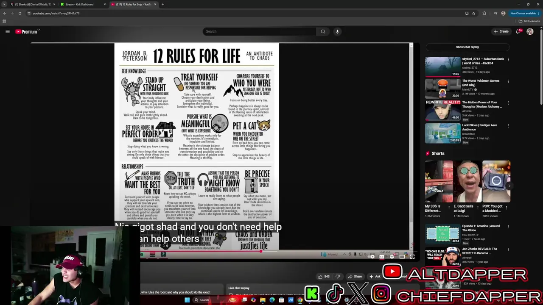Click the Create button
Screen dimensions: 543x305
[501, 31]
